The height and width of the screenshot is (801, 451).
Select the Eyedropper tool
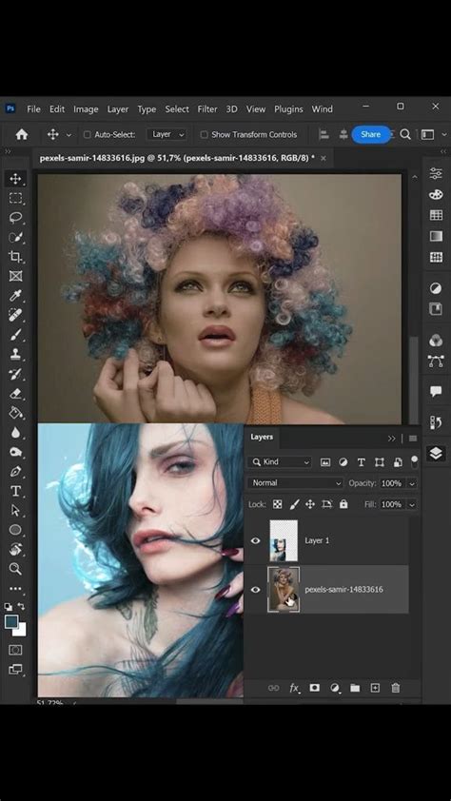[x=15, y=296]
